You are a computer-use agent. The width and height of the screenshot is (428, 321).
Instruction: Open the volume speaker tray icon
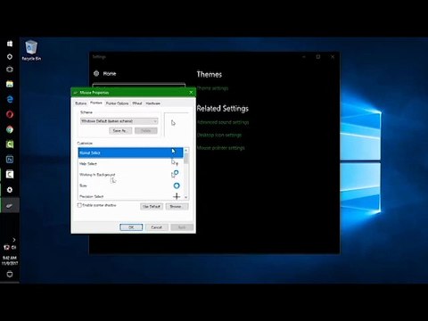coord(13,247)
